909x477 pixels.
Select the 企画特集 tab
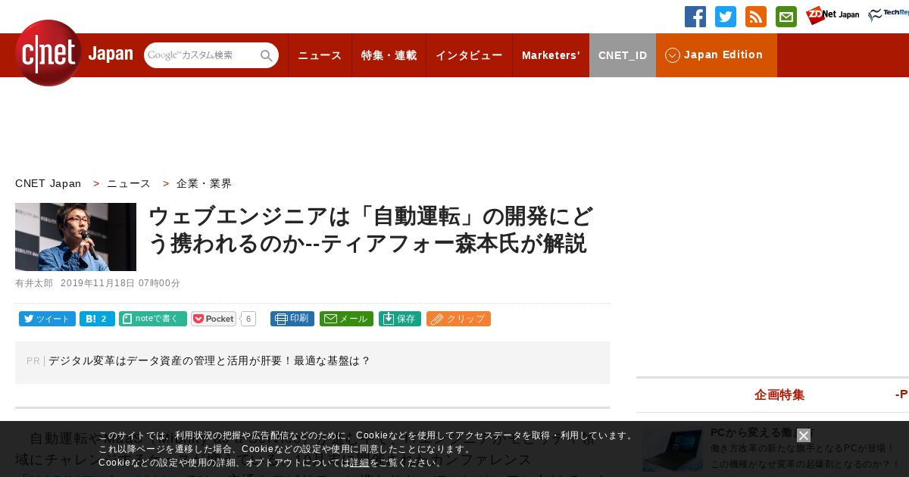[x=779, y=394]
